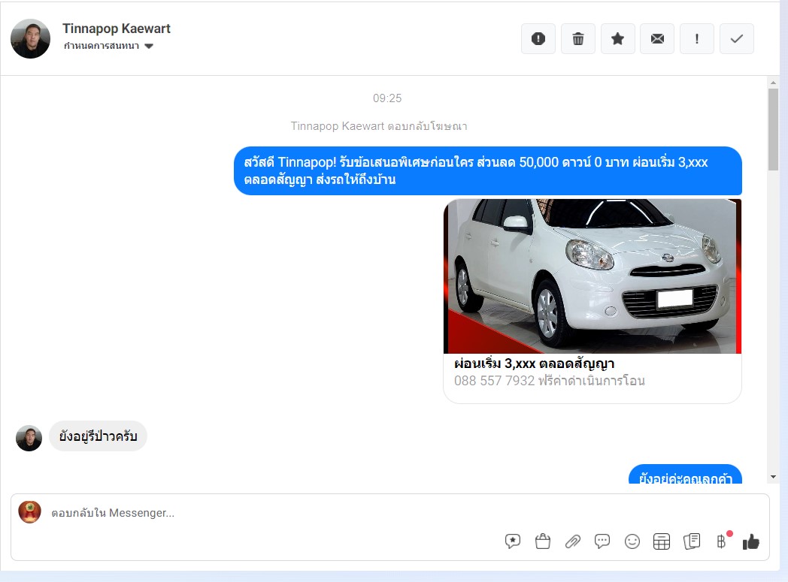Open the shopping bag products icon
Image resolution: width=788 pixels, height=582 pixels.
coord(543,541)
